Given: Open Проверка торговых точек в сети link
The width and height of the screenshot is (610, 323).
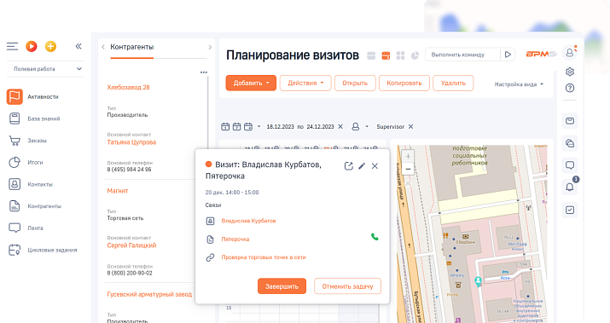Looking at the screenshot, I should click(264, 257).
